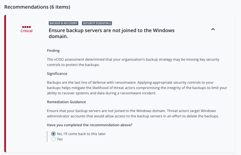Select the No, I'll come back later radio
241x155 pixels.
tap(53, 134)
